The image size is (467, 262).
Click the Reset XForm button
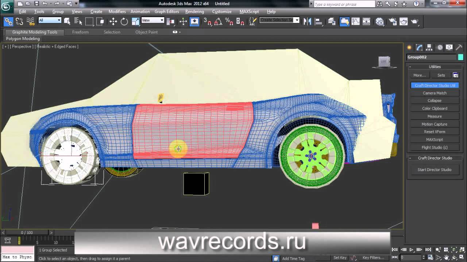(x=435, y=132)
